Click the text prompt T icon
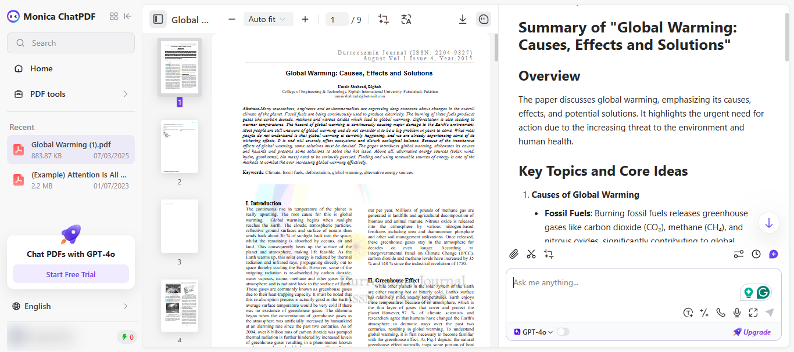794x352 pixels. tap(688, 313)
